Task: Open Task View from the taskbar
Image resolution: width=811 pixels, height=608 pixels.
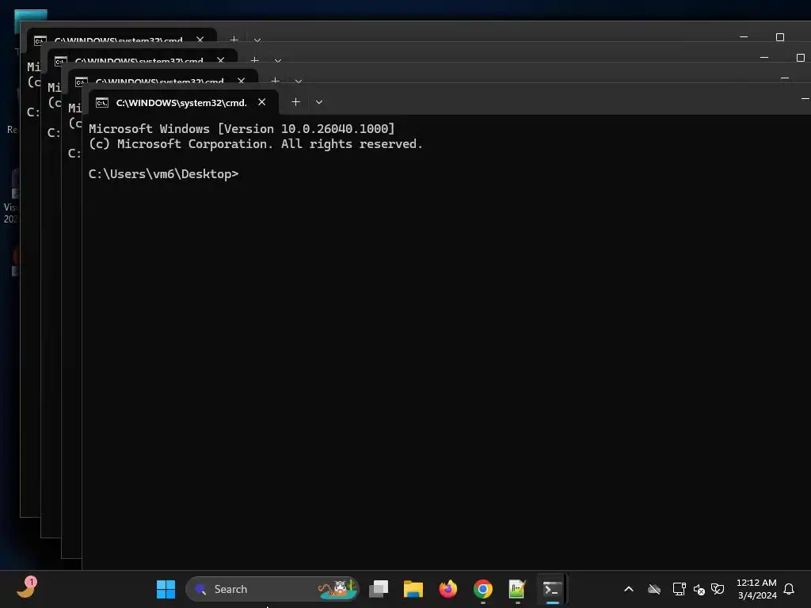Action: coord(379,589)
